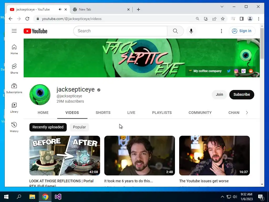Open YouTube settings three-dot menu

pyautogui.click(x=221, y=31)
